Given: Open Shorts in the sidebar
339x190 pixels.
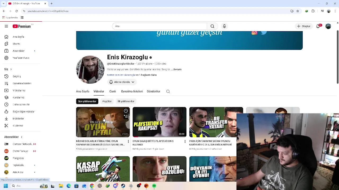Looking at the screenshot, I should 21,44.
